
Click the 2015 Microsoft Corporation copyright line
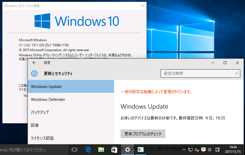[54, 50]
